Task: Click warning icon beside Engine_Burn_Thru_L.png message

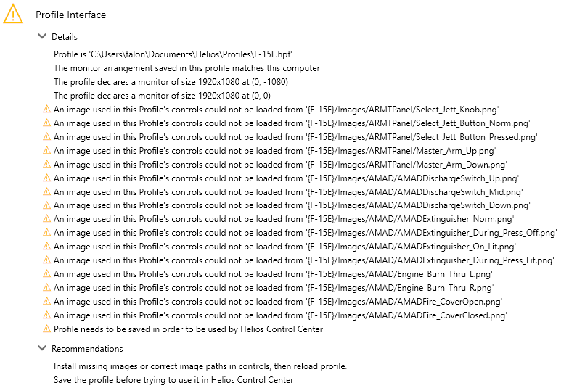Action: [x=46, y=273]
